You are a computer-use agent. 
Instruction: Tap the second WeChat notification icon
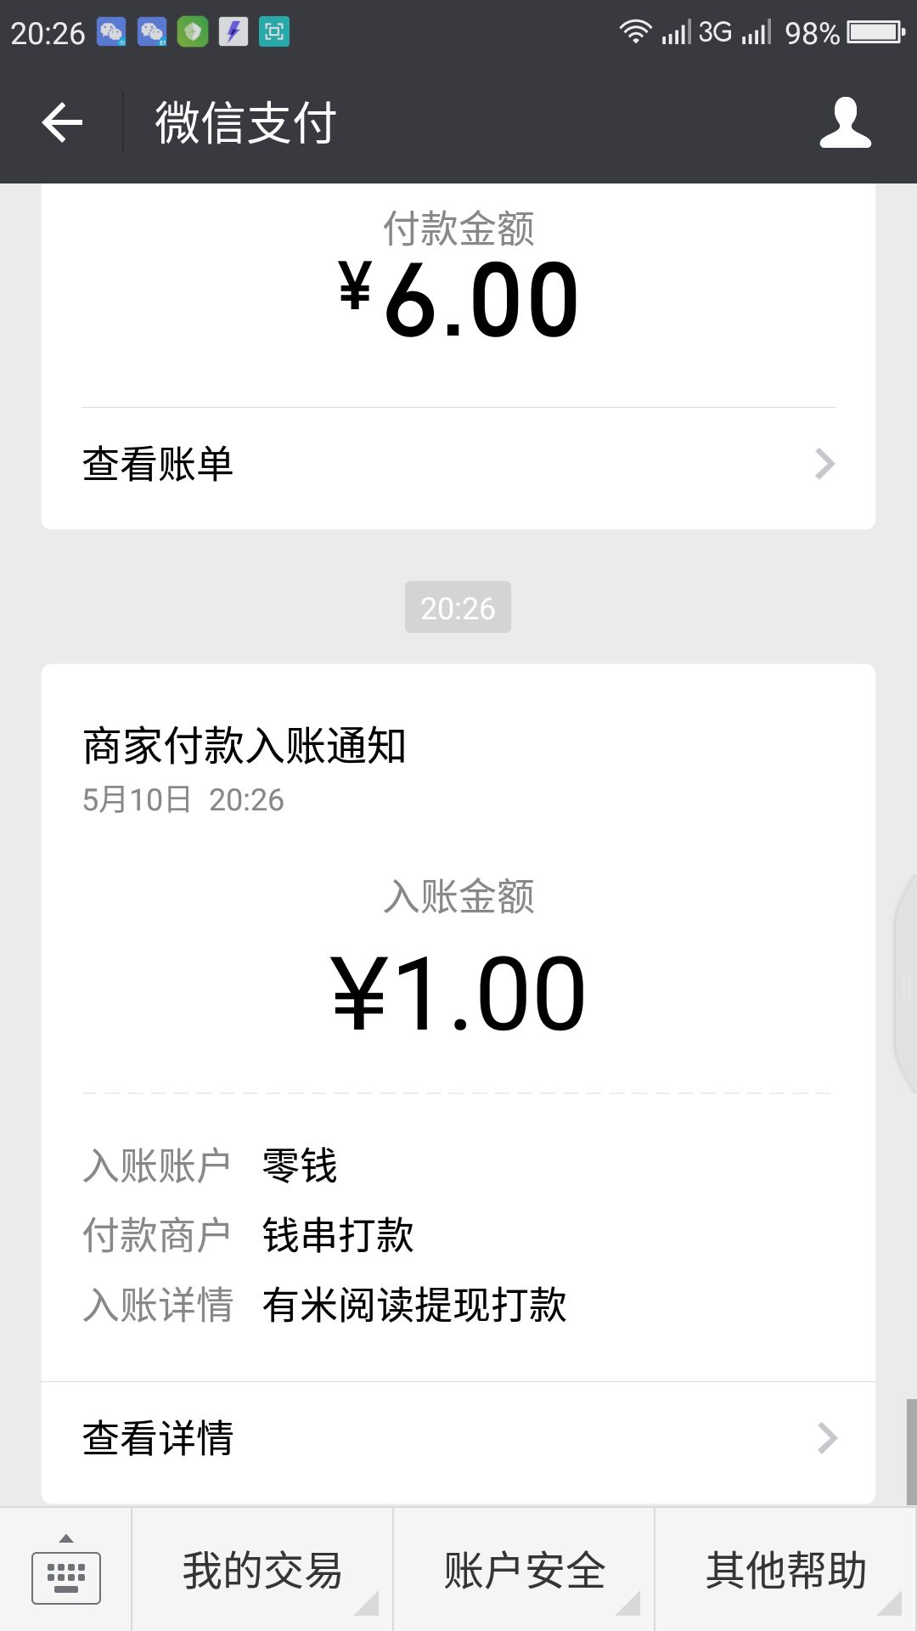pyautogui.click(x=152, y=32)
